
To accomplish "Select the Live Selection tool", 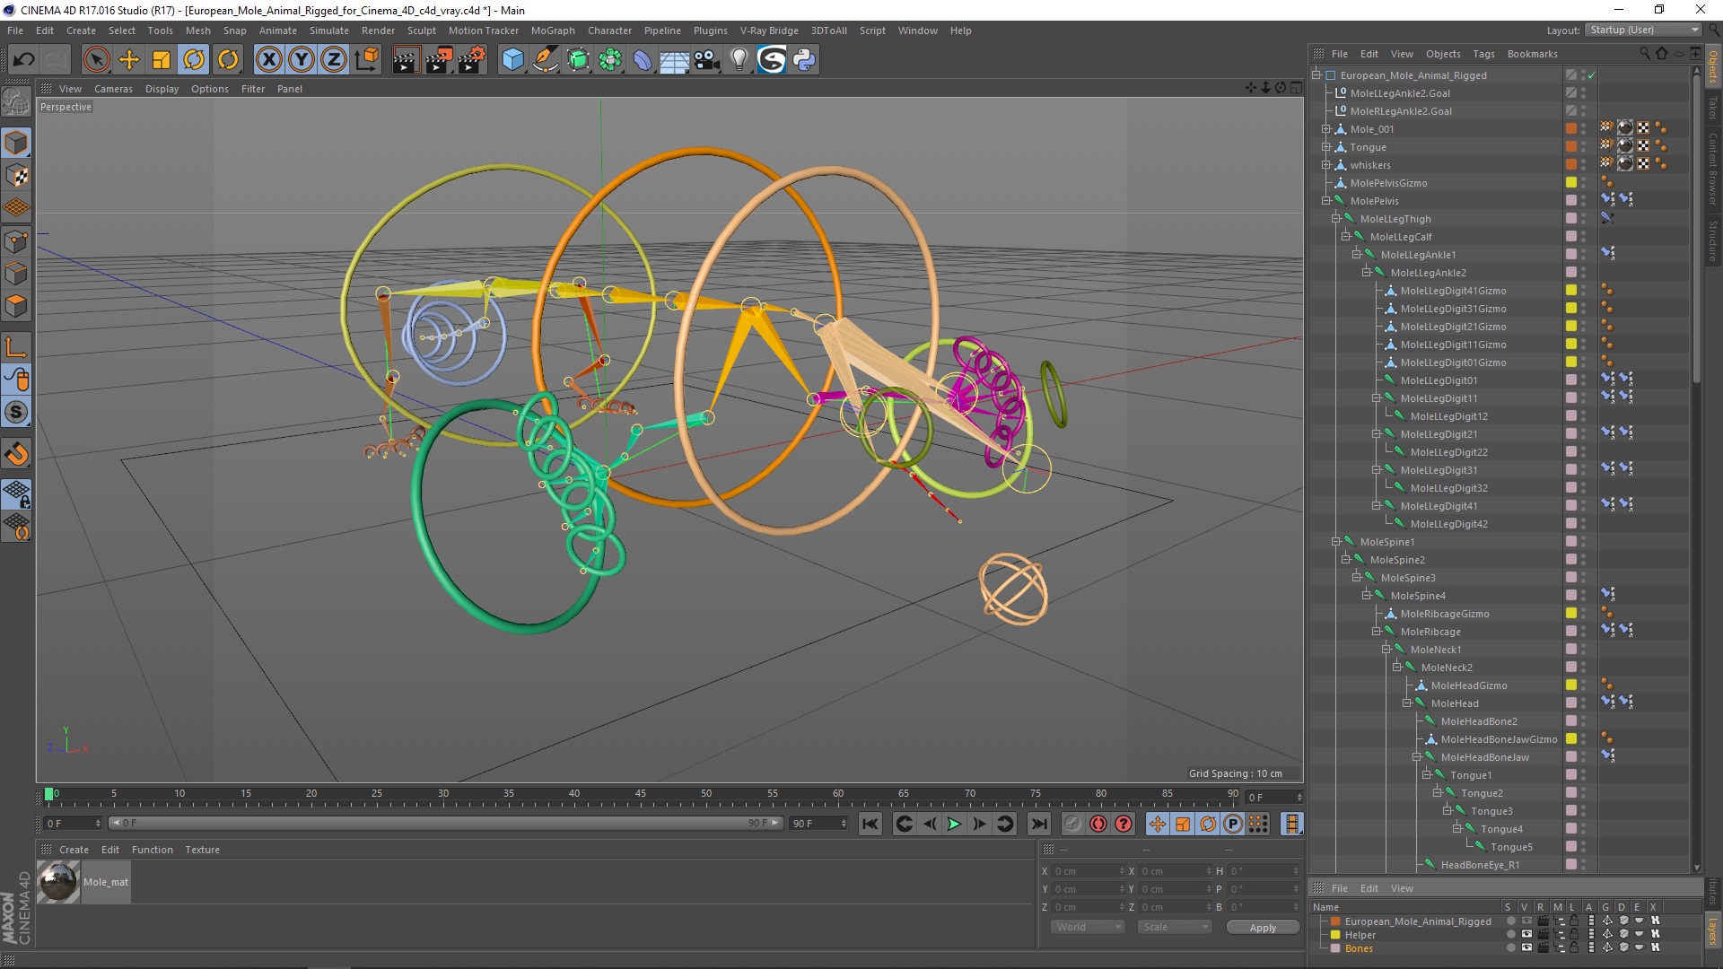I will (x=96, y=60).
